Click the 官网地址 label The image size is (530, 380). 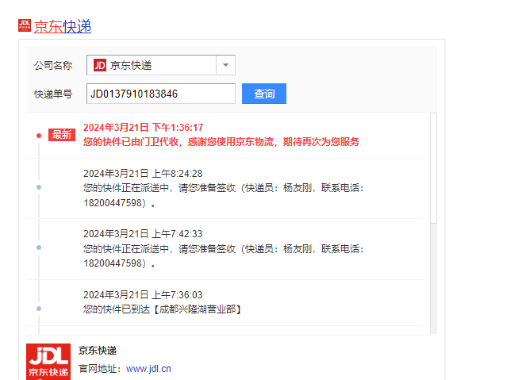100,369
